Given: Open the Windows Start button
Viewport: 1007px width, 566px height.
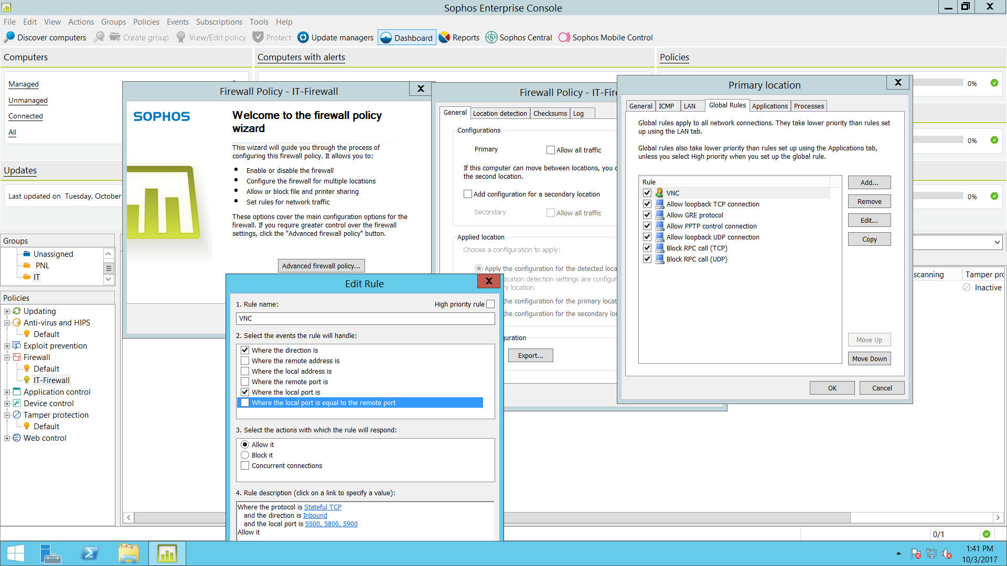Looking at the screenshot, I should pyautogui.click(x=16, y=553).
